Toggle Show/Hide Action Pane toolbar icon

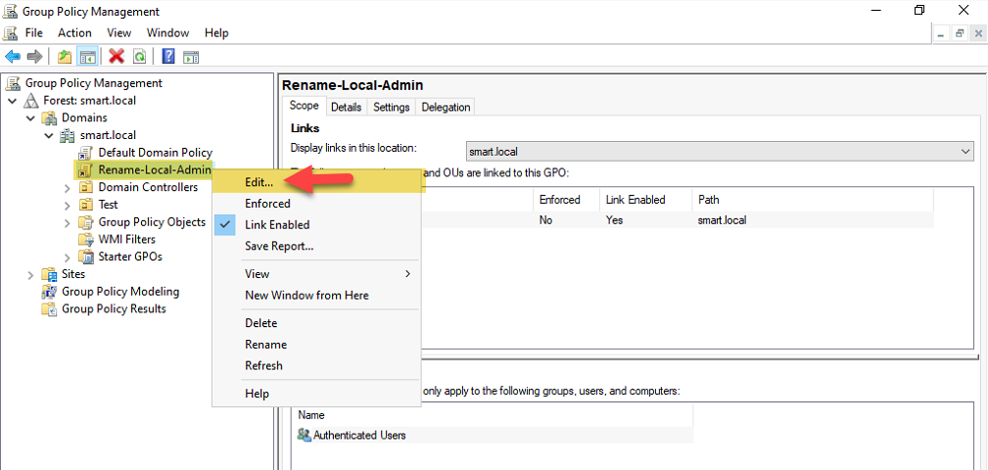pyautogui.click(x=191, y=57)
